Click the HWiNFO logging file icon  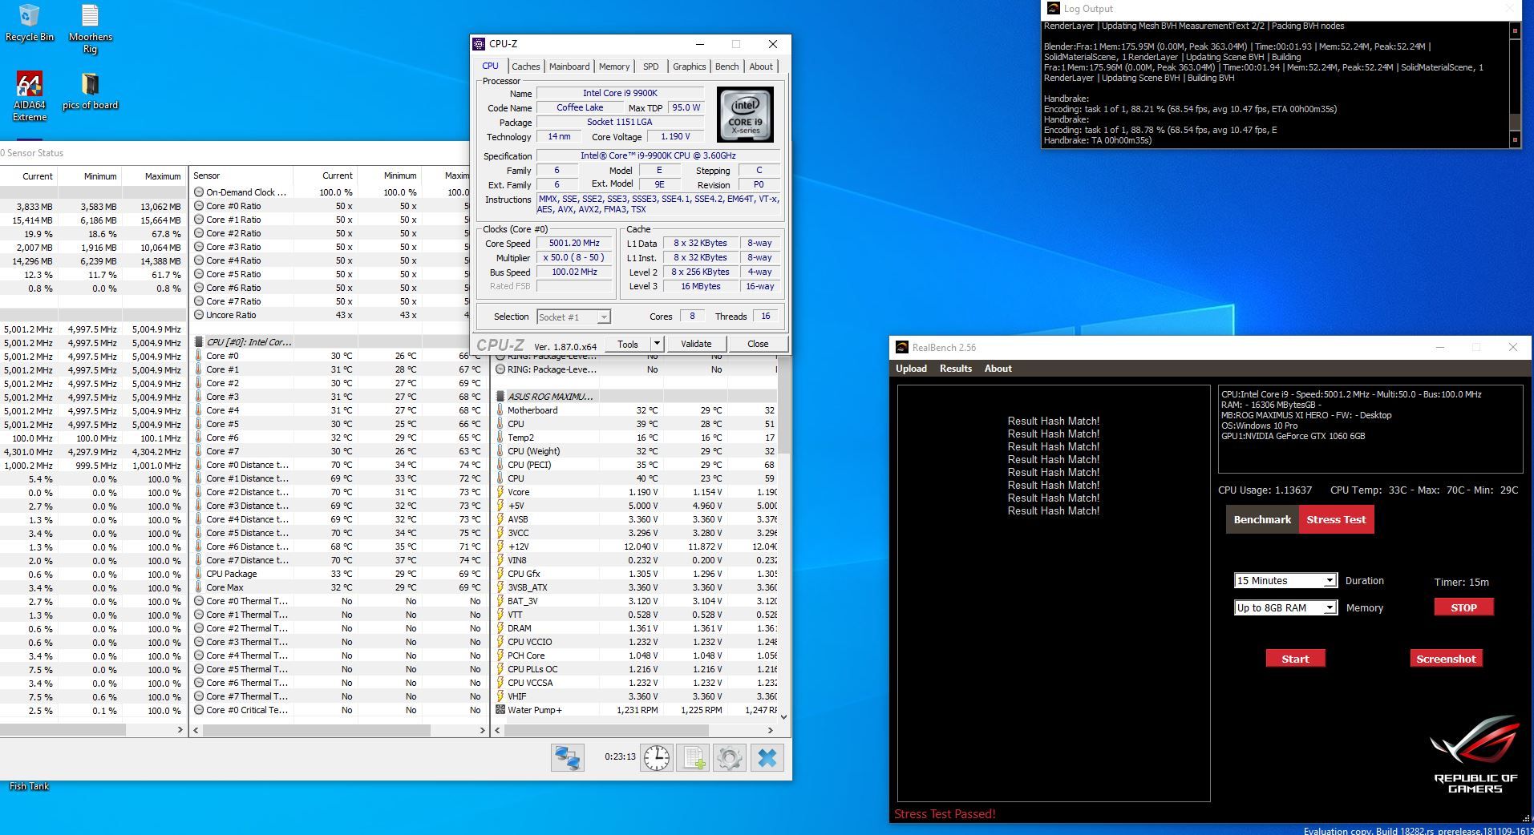point(693,757)
